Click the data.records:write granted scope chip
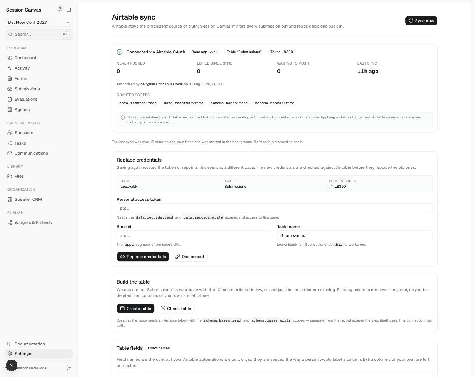Screen dimensions: 474x377 click(x=183, y=103)
